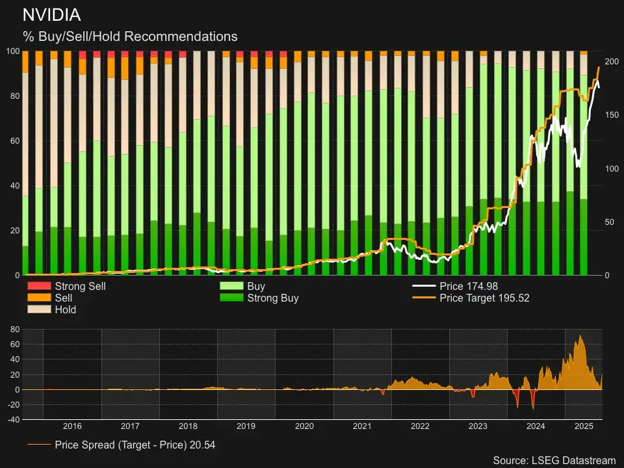Click the 100 left percentage axis label

coord(13,51)
